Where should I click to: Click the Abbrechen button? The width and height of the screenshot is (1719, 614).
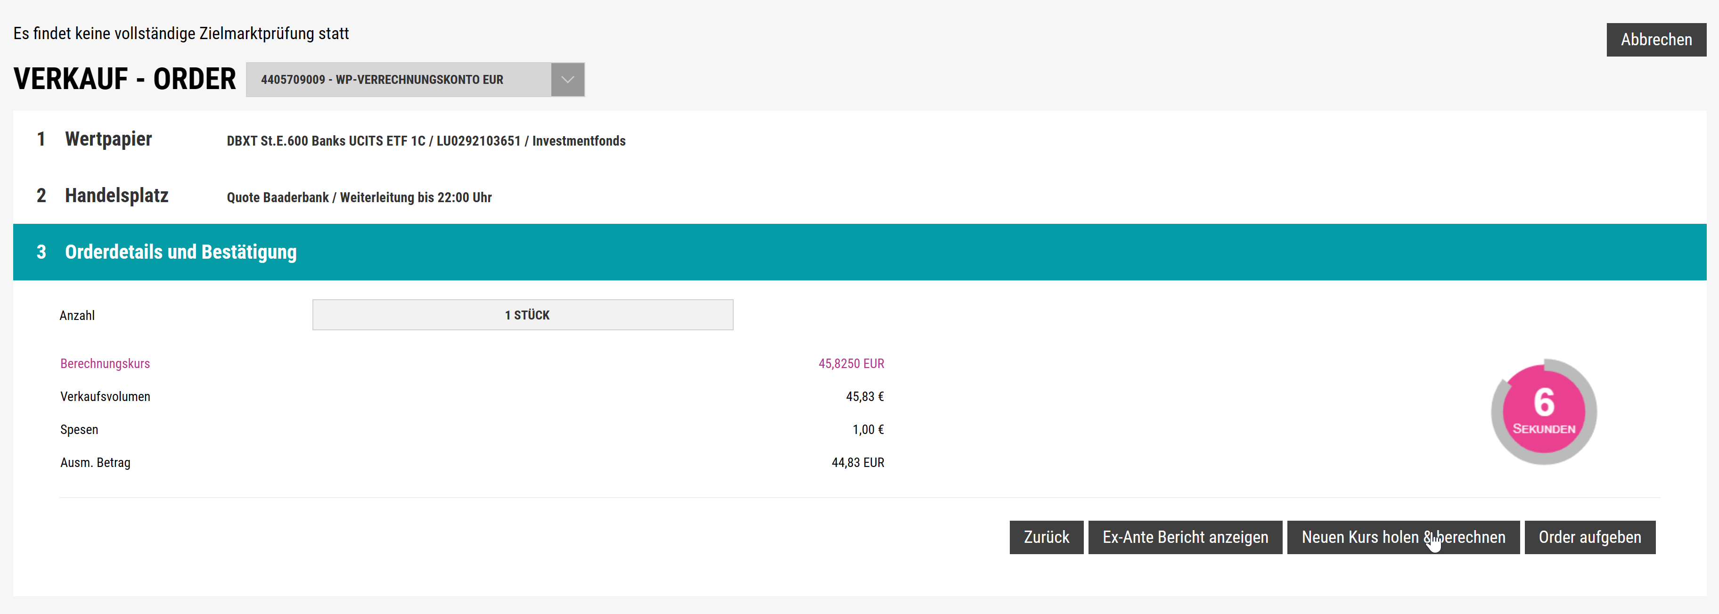(1655, 40)
